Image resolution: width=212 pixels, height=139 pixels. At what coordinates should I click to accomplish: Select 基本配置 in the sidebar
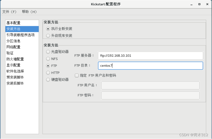coord(22,23)
